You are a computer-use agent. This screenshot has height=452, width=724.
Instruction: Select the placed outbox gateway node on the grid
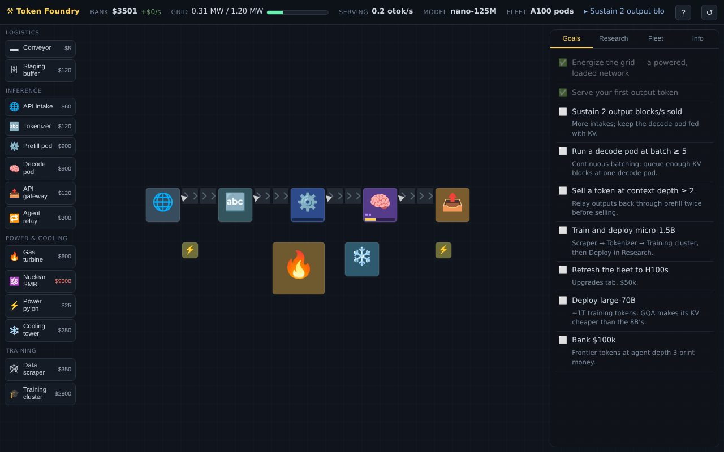click(x=453, y=205)
